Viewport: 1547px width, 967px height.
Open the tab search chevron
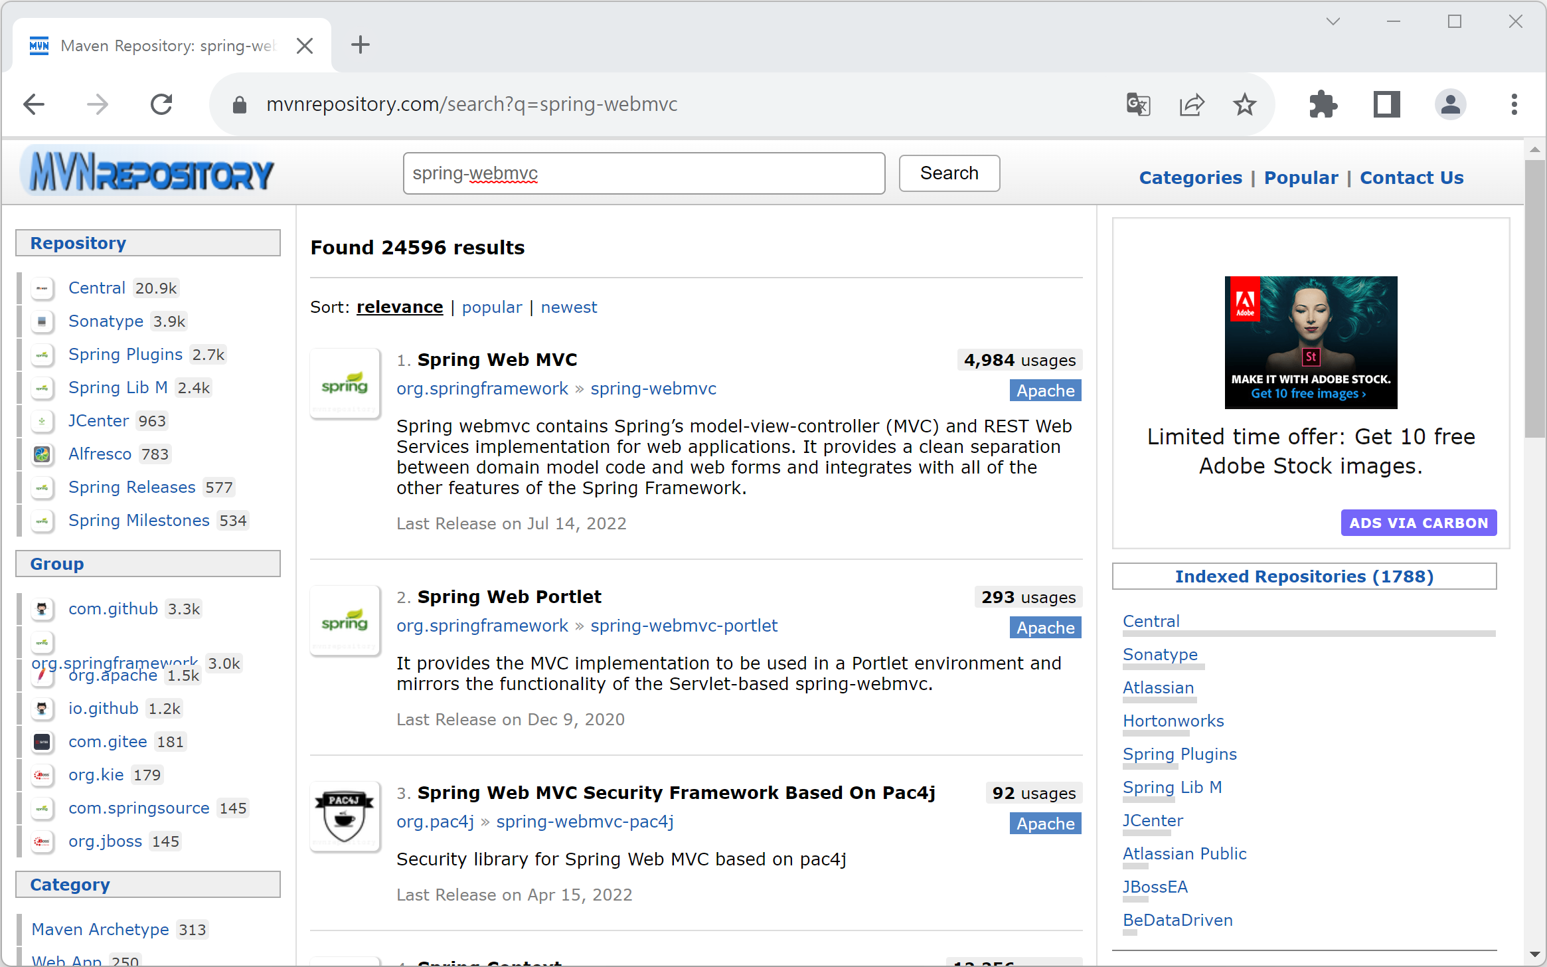[x=1332, y=21]
